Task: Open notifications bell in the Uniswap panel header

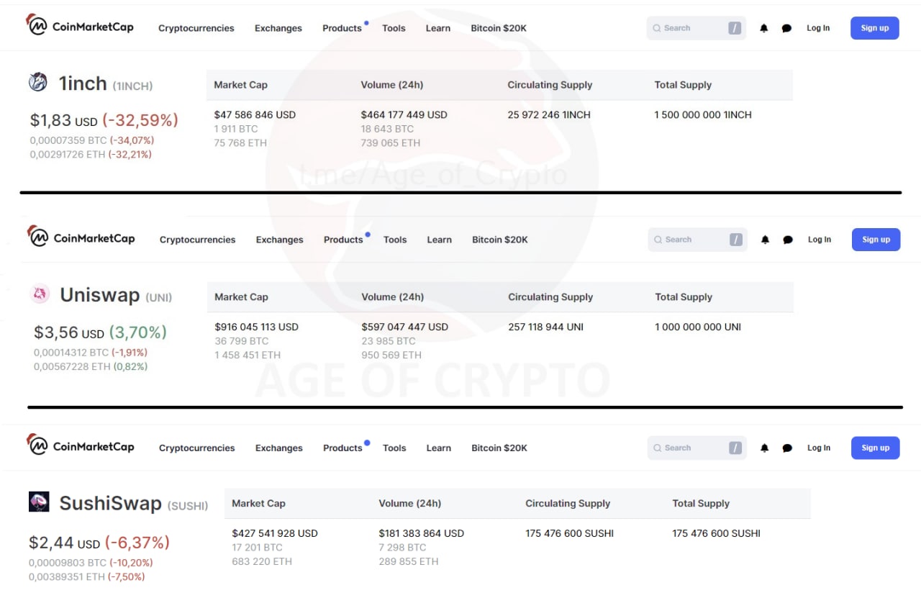Action: (x=766, y=240)
